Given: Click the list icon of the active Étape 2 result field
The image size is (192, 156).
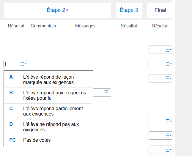Looking at the screenshot, I should (23, 64).
